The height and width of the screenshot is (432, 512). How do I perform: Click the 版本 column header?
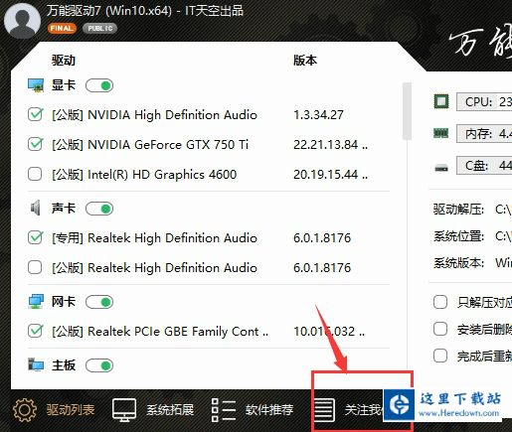coord(305,61)
